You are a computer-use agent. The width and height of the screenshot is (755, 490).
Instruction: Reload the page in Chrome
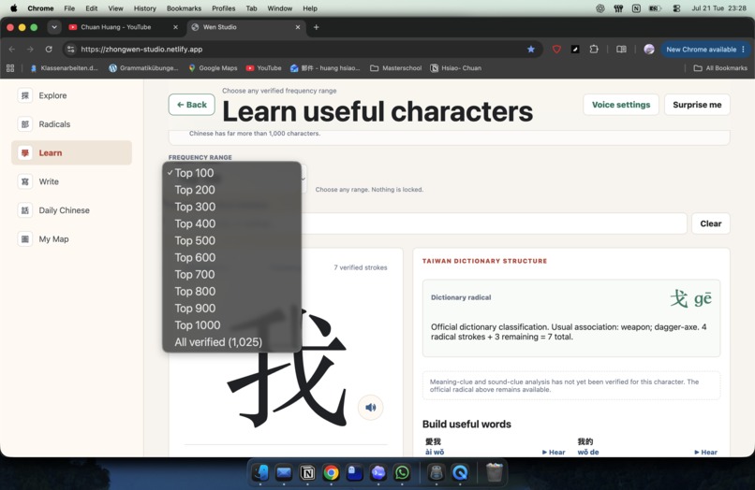49,49
